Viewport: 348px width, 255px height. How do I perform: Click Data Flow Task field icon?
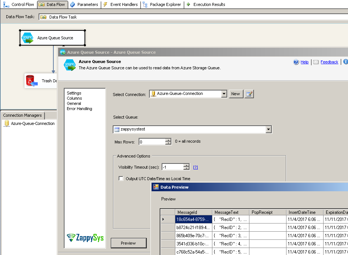[x=43, y=17]
